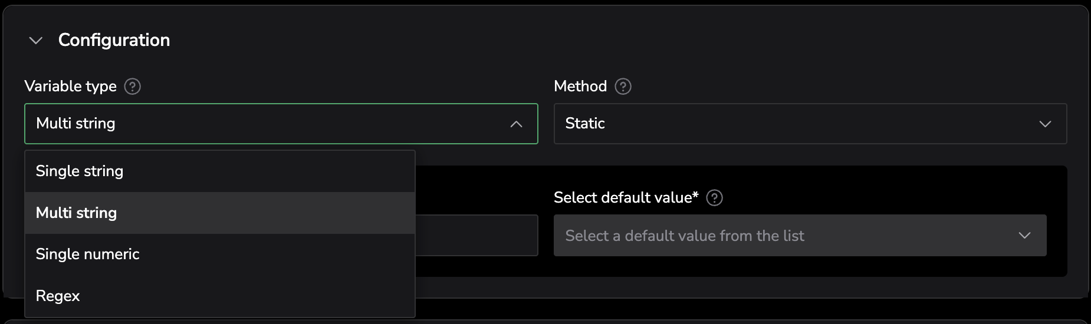Click the Configuration section heading
Image resolution: width=1091 pixels, height=324 pixels.
click(x=114, y=40)
